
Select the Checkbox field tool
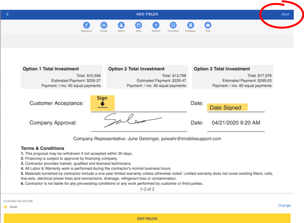click(x=173, y=27)
